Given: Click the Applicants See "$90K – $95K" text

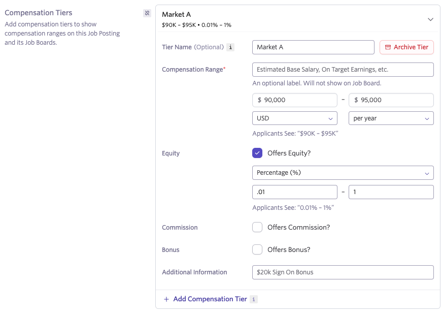Looking at the screenshot, I should tap(295, 134).
